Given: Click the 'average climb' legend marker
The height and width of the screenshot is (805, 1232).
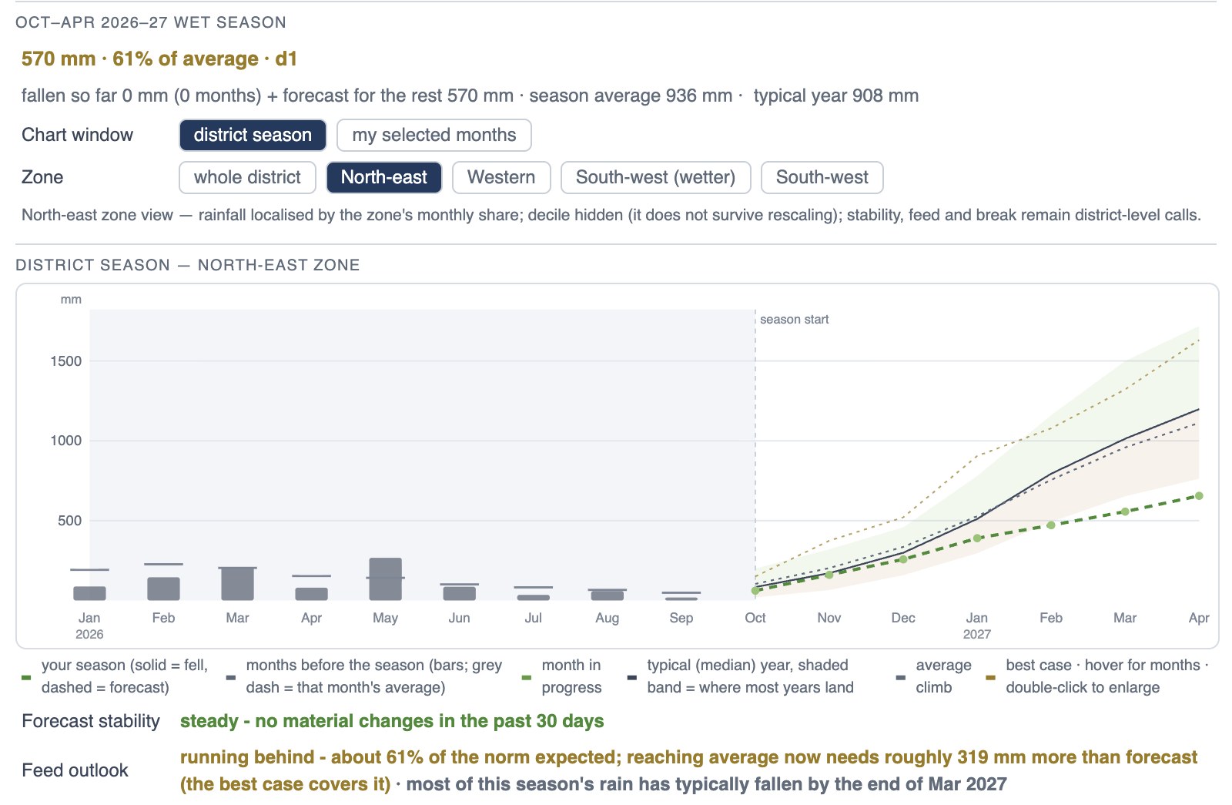Looking at the screenshot, I should point(901,678).
